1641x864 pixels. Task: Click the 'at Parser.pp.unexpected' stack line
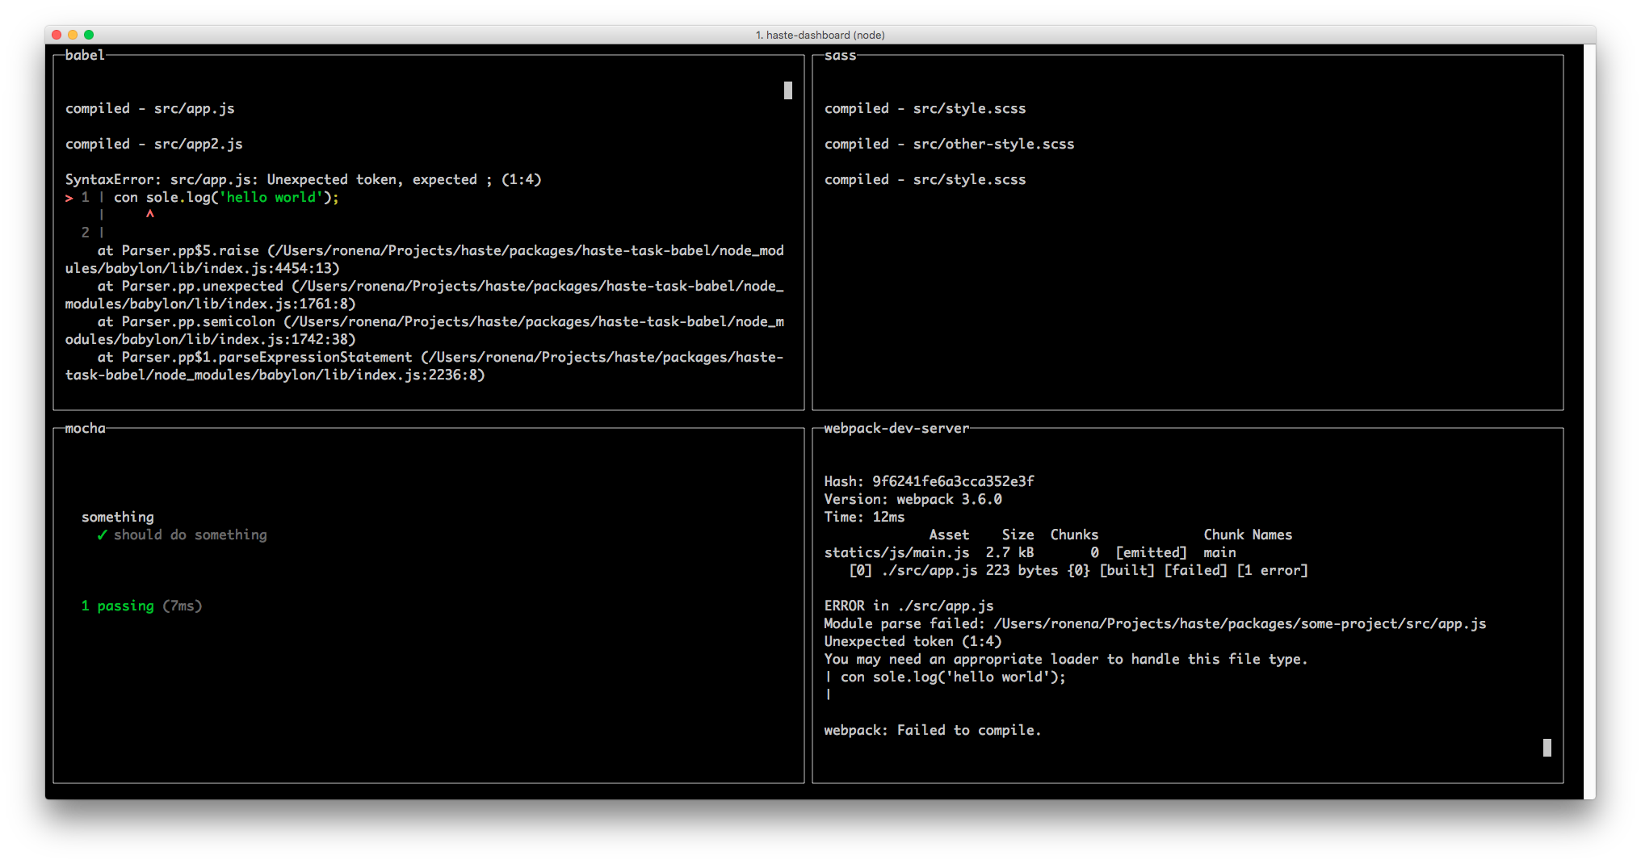click(425, 295)
